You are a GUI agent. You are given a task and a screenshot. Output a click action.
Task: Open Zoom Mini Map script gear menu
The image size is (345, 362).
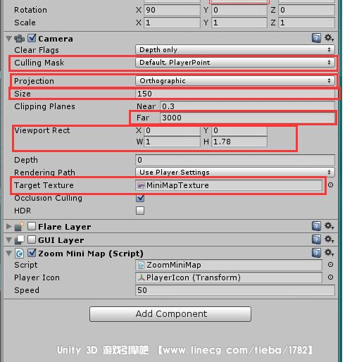[329, 253]
